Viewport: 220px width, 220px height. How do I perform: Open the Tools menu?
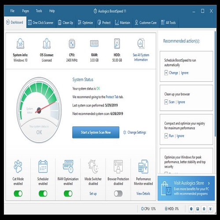click(39, 11)
